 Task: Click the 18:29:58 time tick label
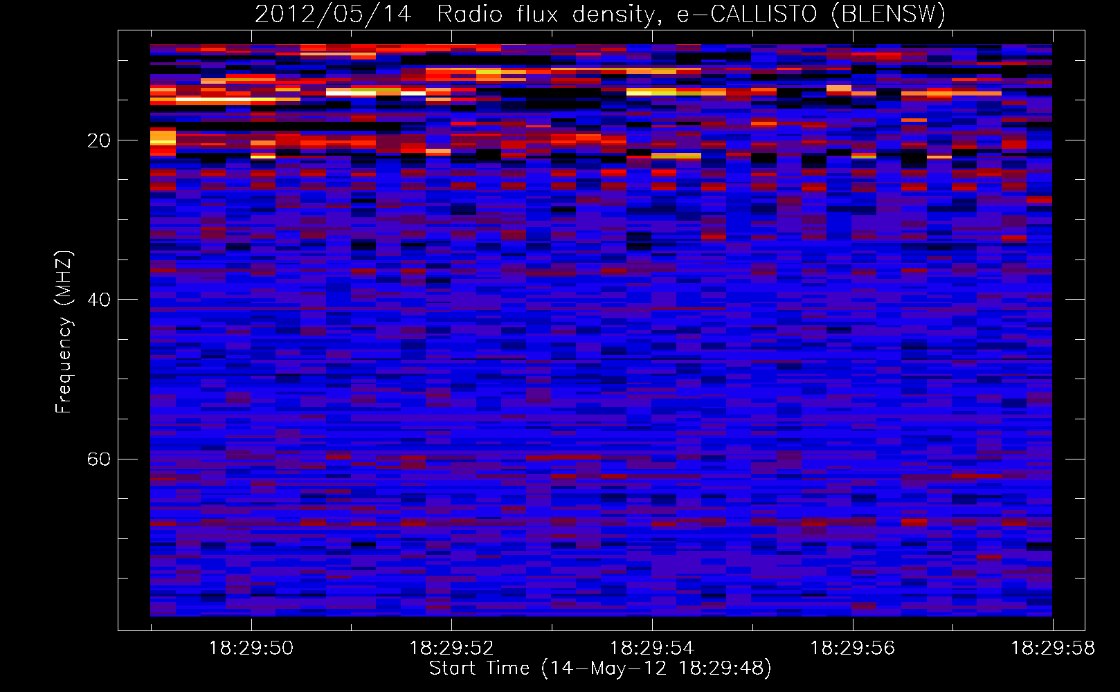point(1053,648)
